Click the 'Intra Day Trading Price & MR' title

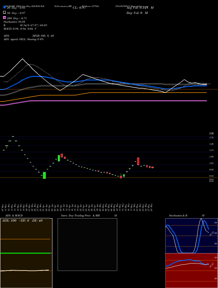[x=80, y=216]
